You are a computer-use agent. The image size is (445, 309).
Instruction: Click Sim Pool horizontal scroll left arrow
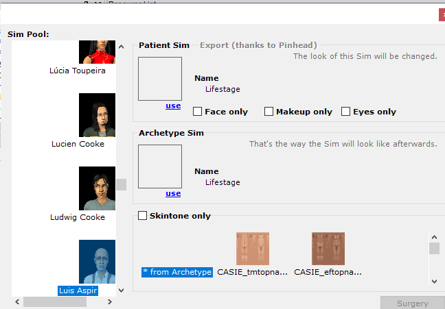17,302
